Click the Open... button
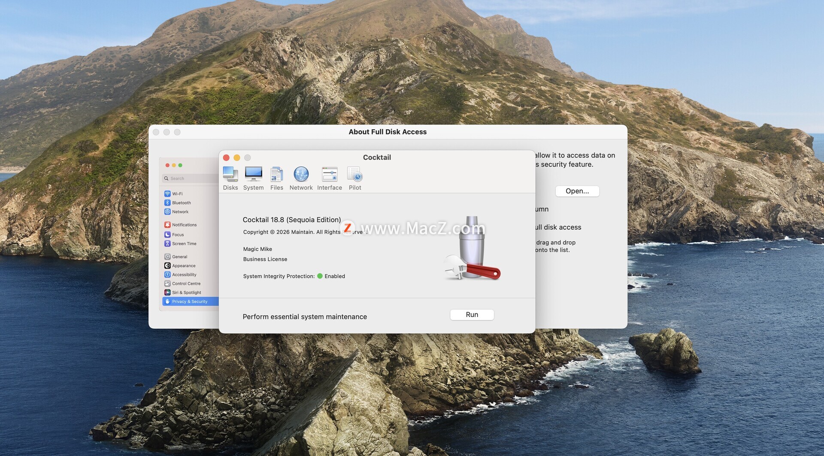Screen dimensions: 824x456 pos(577,191)
